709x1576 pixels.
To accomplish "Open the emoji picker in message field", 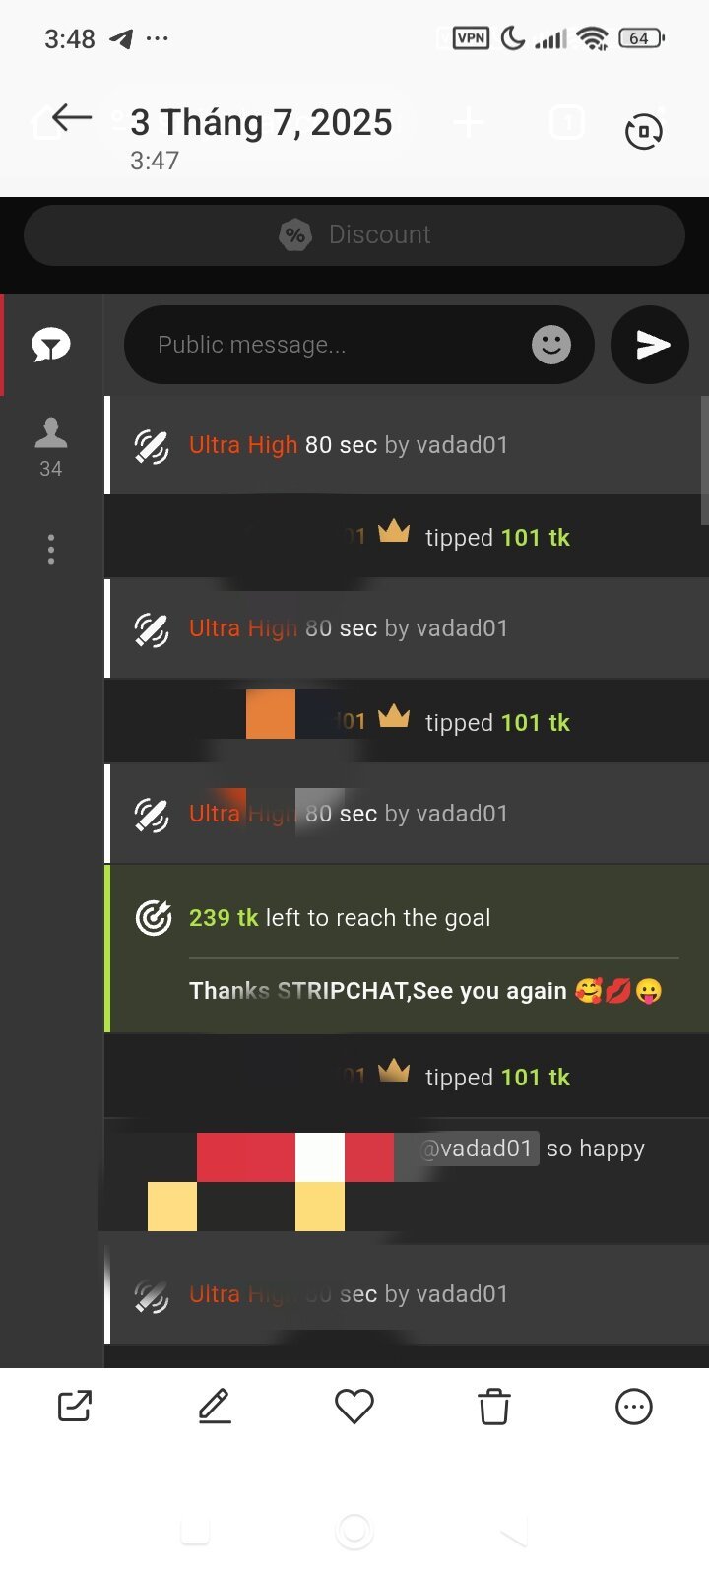I will pyautogui.click(x=551, y=345).
